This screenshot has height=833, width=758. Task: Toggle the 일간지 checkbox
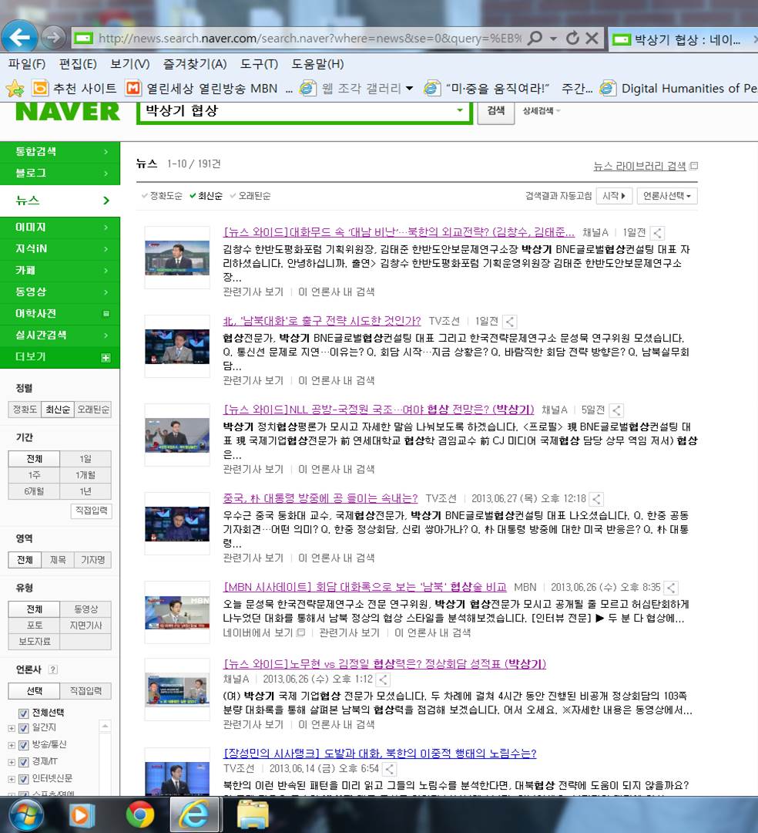pyautogui.click(x=23, y=728)
